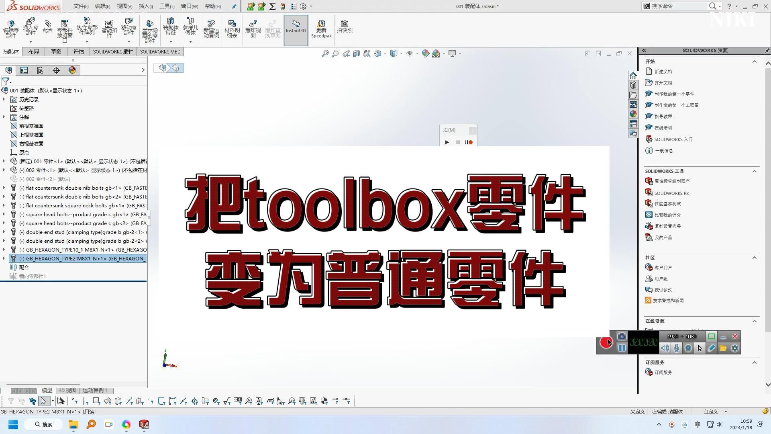The height and width of the screenshot is (434, 771).
Task: Click Insert Components tool in ribbon
Action: click(x=31, y=27)
